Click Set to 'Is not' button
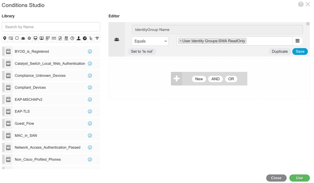The height and width of the screenshot is (183, 314). point(142,51)
